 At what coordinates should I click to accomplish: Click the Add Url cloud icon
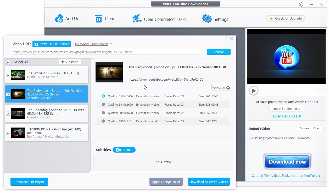coord(59,19)
